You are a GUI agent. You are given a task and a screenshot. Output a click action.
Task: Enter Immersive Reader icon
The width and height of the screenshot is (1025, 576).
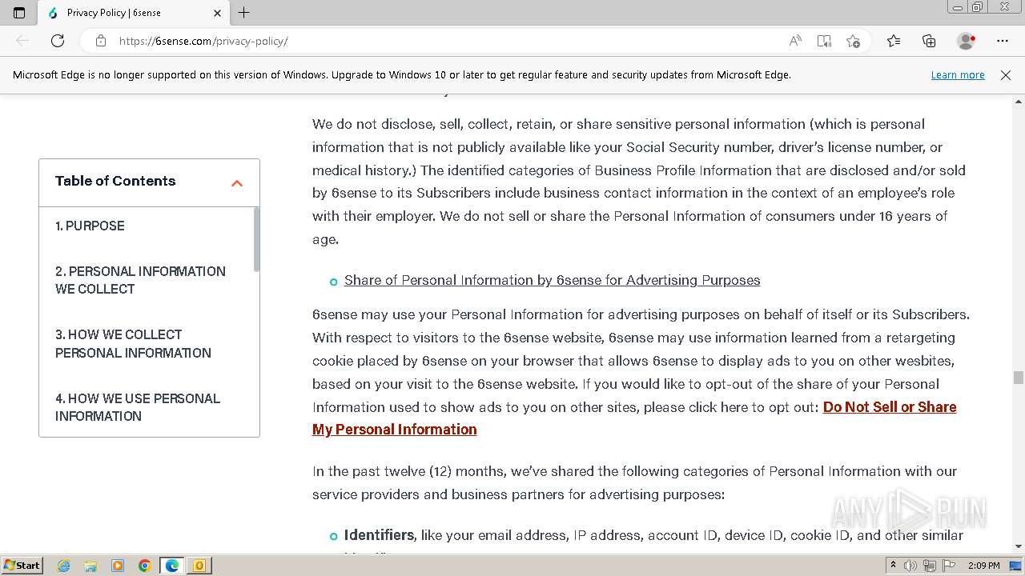pos(824,41)
